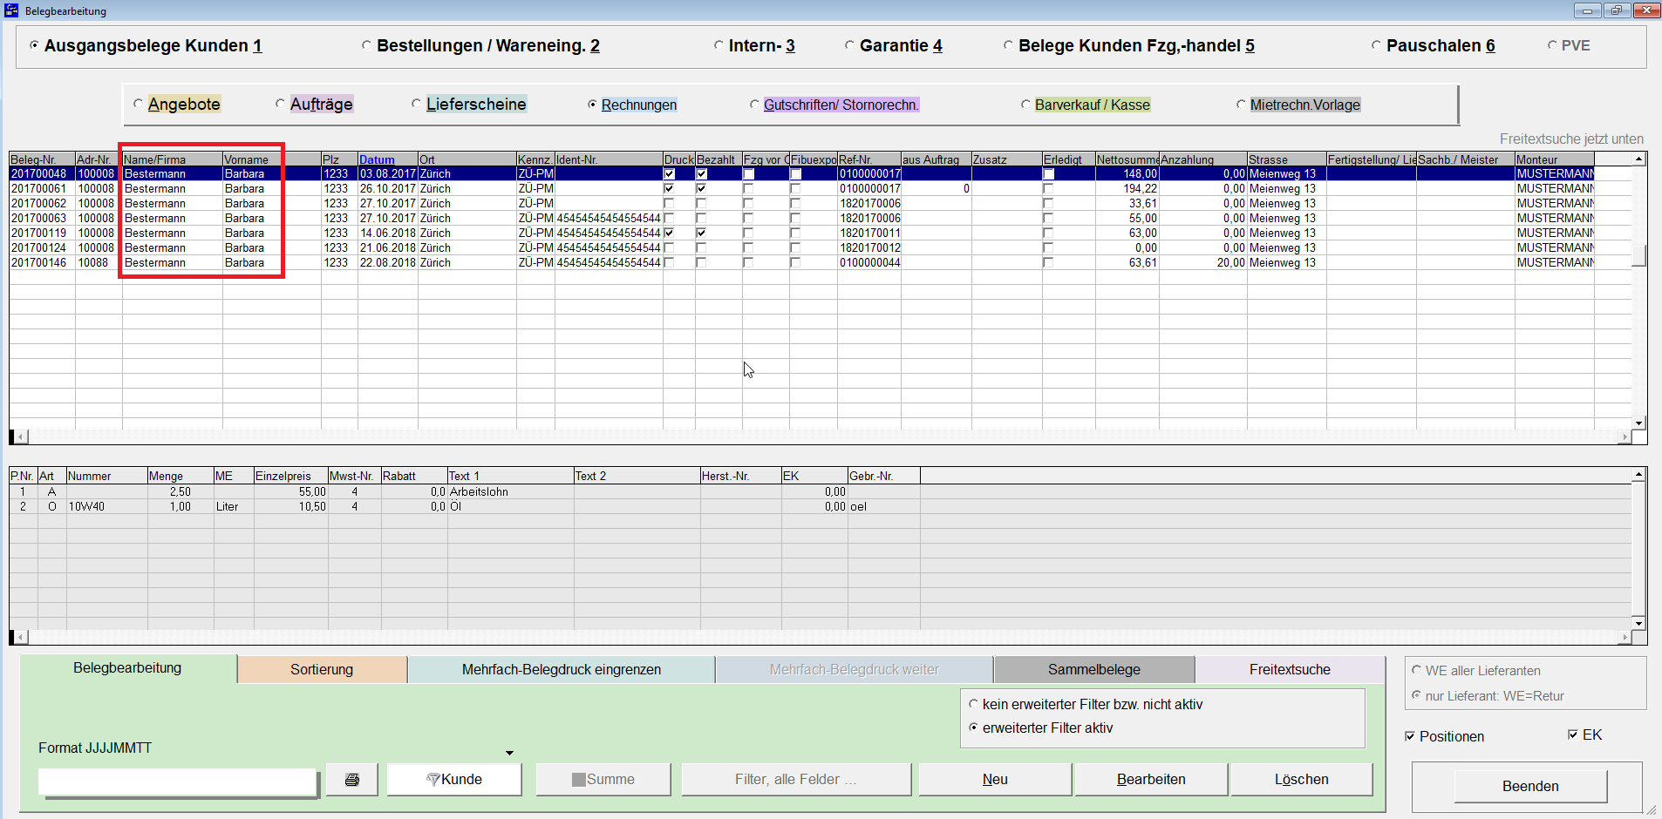Image resolution: width=1662 pixels, height=819 pixels.
Task: Click the left scroll arrow below the invoice table
Action: pyautogui.click(x=20, y=437)
